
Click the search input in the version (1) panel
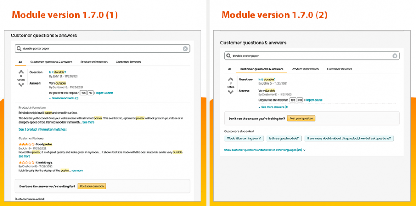tap(102, 48)
